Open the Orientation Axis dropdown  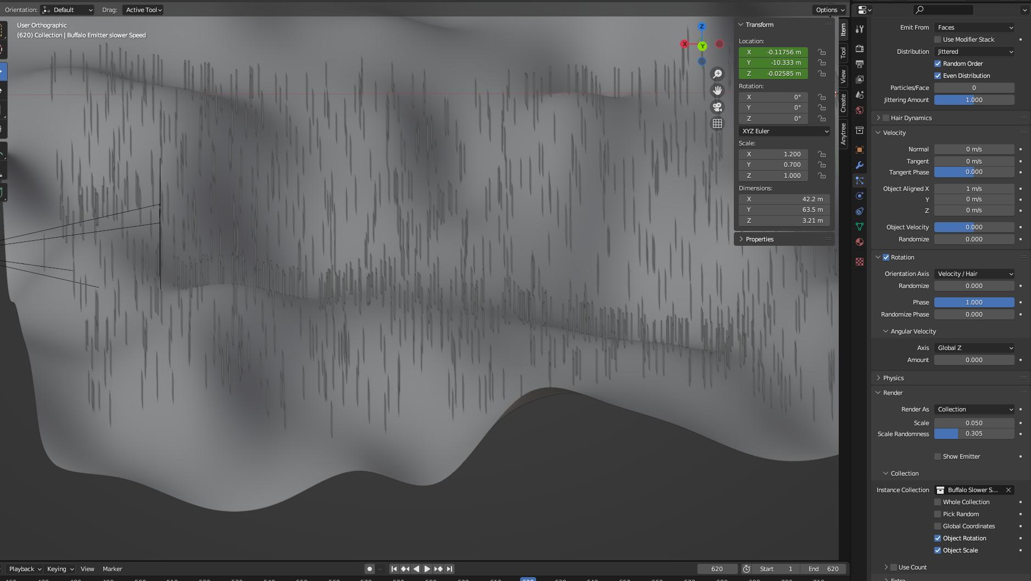[974, 274]
